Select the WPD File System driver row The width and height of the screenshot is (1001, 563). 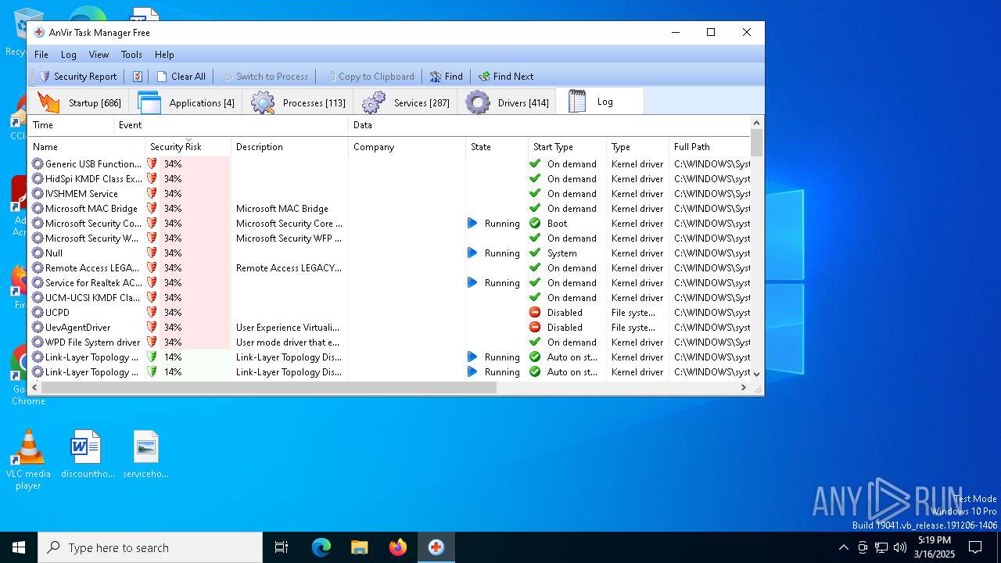coord(389,342)
